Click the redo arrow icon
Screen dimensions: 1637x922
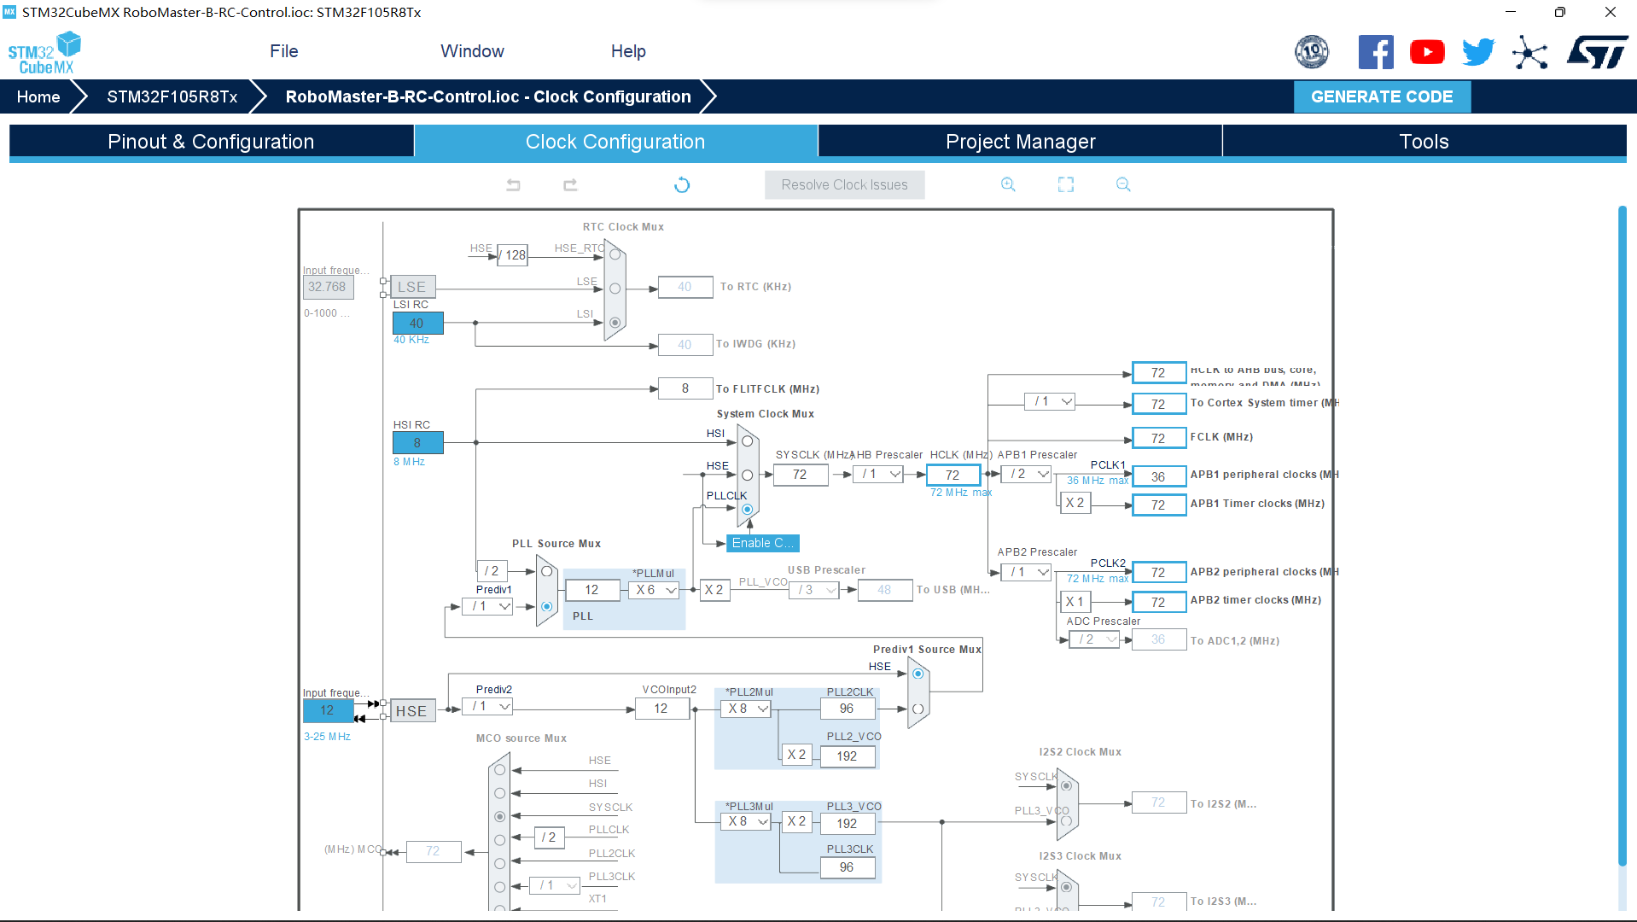(x=570, y=184)
